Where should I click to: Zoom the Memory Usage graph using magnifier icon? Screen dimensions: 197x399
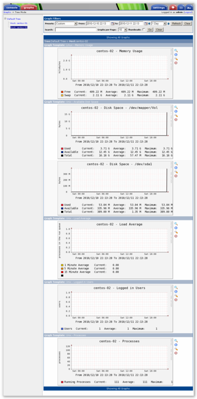176,51
